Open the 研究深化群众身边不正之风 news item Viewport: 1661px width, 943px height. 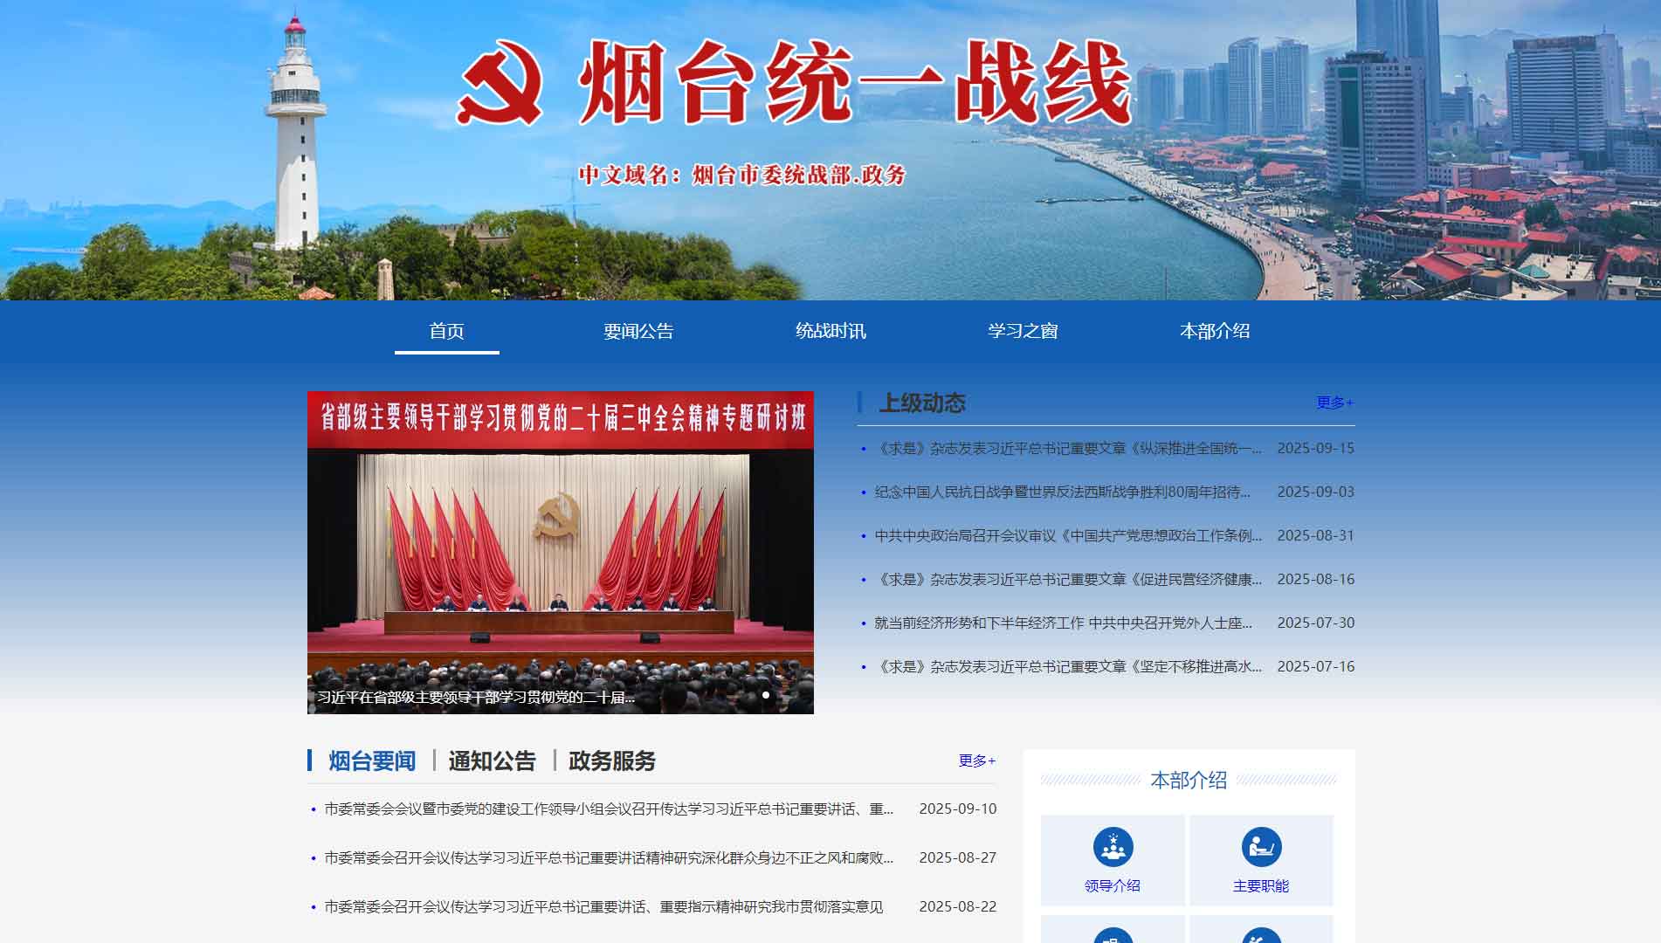pyautogui.click(x=609, y=858)
